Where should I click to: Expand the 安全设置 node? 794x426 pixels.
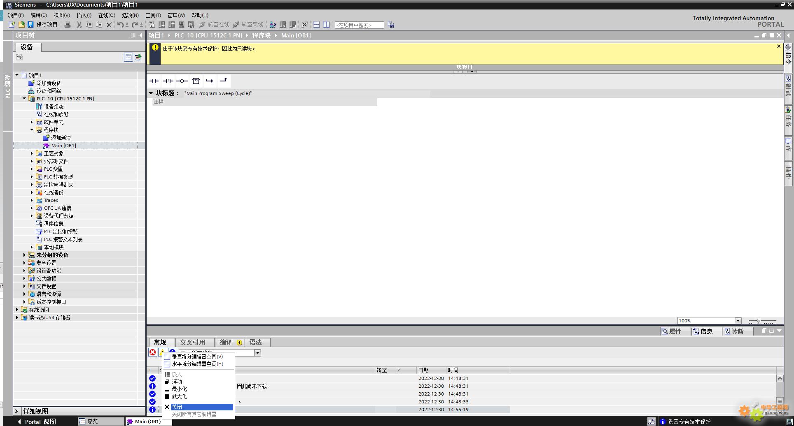coord(24,263)
